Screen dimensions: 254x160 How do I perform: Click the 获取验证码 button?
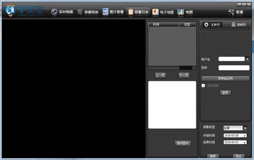click(x=225, y=79)
